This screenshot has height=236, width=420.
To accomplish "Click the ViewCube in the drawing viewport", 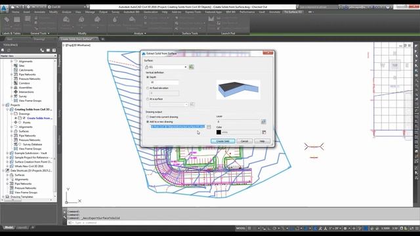I will 395,66.
